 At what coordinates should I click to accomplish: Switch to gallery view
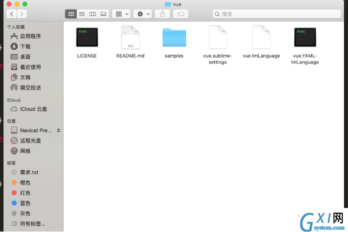point(104,14)
